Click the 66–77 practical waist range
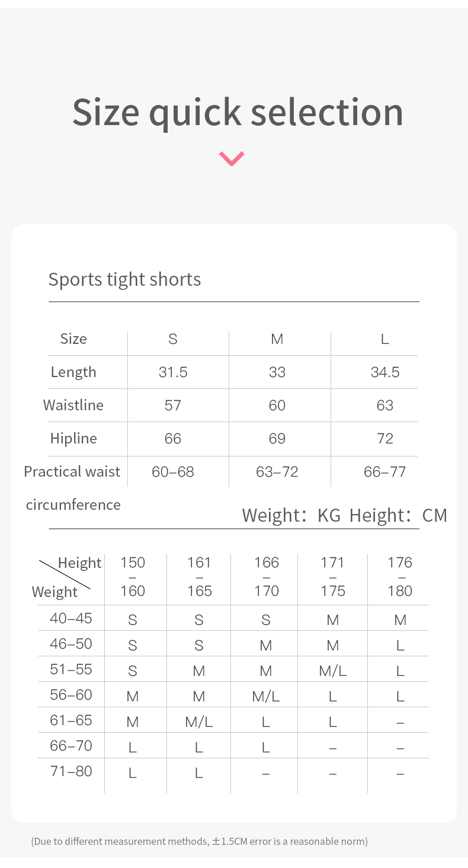 click(x=384, y=472)
